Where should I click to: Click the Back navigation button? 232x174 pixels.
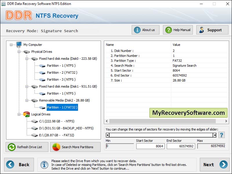pyautogui.click(x=19, y=164)
